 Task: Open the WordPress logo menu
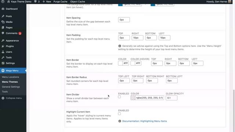coord(3,1)
